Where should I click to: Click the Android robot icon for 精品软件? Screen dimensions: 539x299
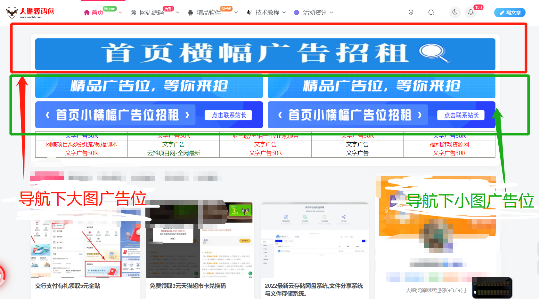point(190,13)
